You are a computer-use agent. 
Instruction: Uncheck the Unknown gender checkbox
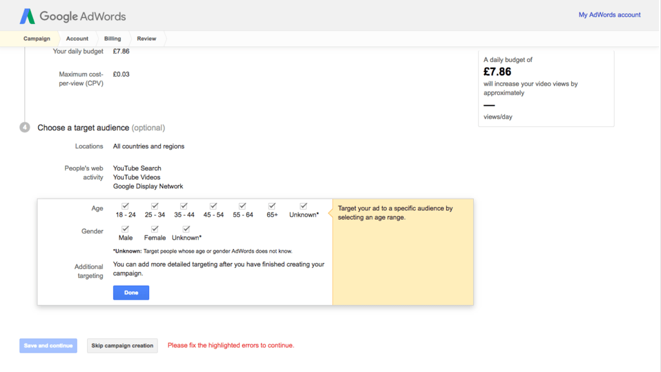pos(187,229)
